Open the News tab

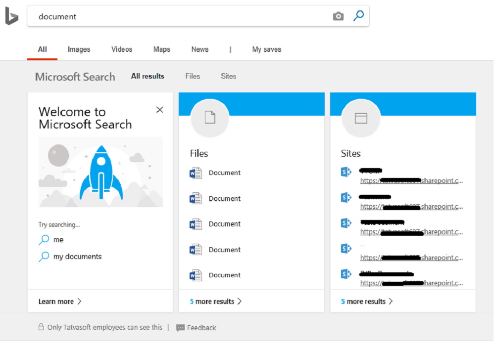click(x=200, y=49)
